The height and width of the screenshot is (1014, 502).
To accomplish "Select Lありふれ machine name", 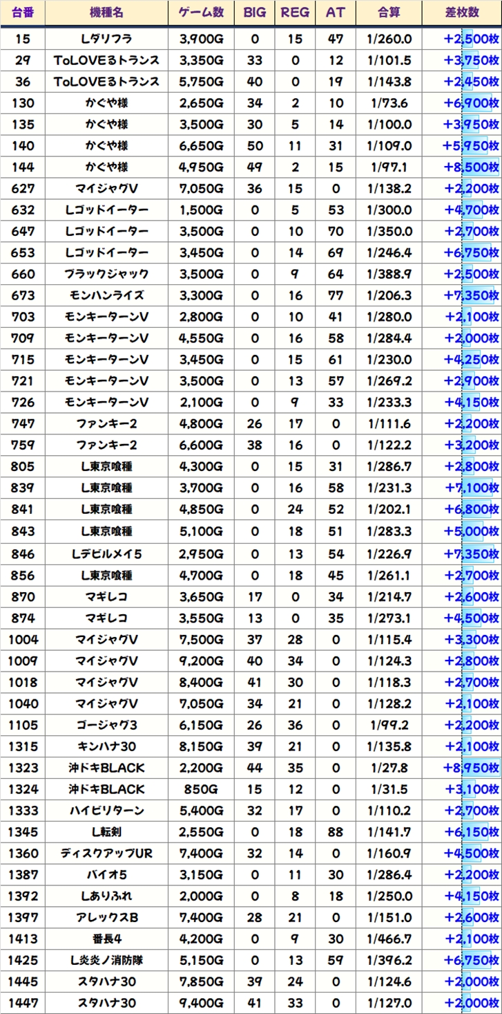I will click(x=106, y=896).
